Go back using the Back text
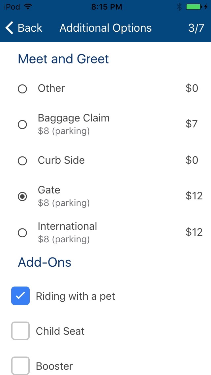Image resolution: width=211 pixels, height=375 pixels. tap(30, 28)
